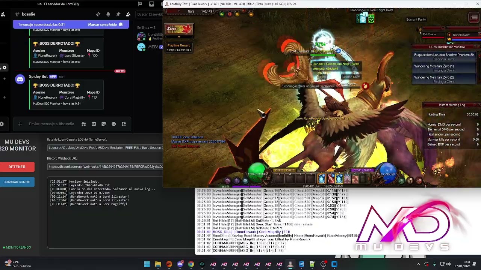Screen dimensions: 481x270
Task: Click game window-mode button in top right corner
Action: point(473,18)
